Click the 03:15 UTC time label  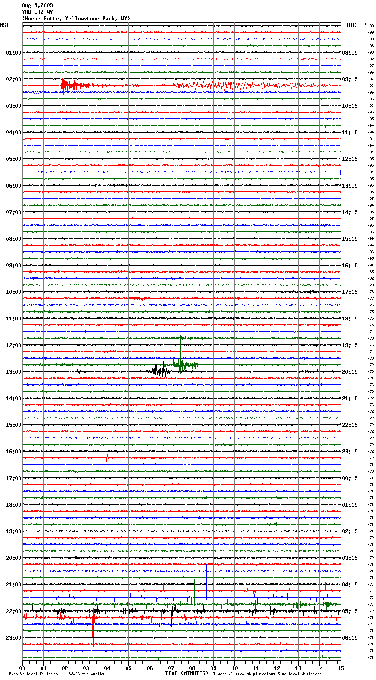[350, 558]
